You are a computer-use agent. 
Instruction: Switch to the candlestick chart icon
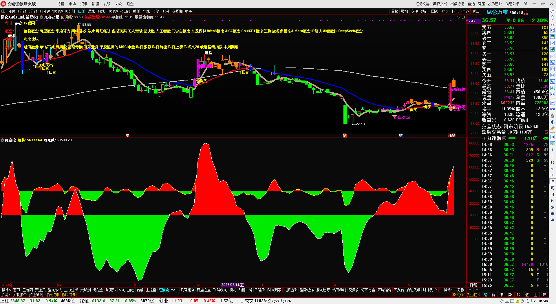553,50
